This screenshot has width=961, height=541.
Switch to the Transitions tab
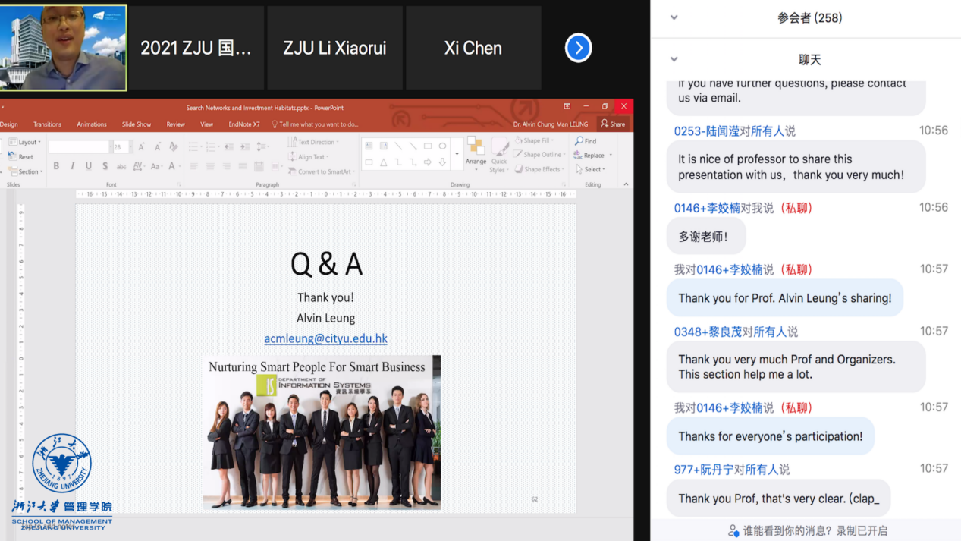[x=47, y=124]
